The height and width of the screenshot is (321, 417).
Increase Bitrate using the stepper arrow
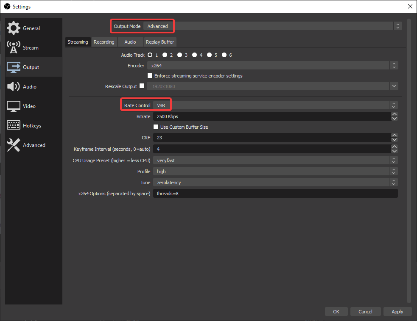(x=394, y=114)
